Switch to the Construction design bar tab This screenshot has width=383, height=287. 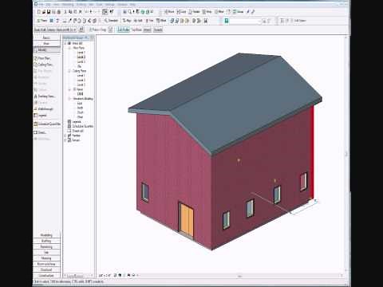(46, 275)
